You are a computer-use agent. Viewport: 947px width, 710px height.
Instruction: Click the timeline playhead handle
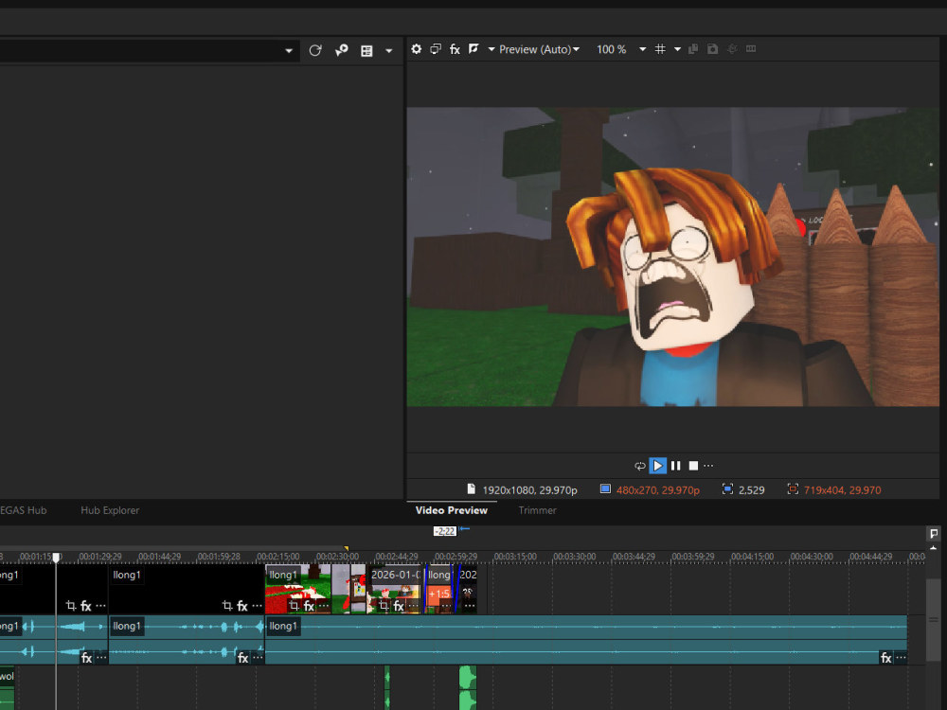(x=56, y=558)
